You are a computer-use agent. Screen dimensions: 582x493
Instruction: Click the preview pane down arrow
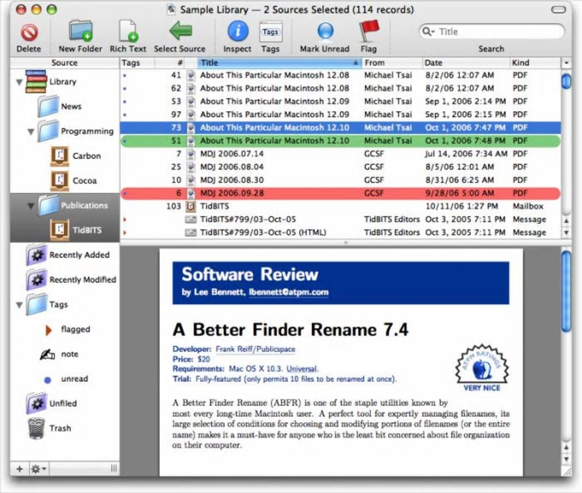pyautogui.click(x=567, y=459)
